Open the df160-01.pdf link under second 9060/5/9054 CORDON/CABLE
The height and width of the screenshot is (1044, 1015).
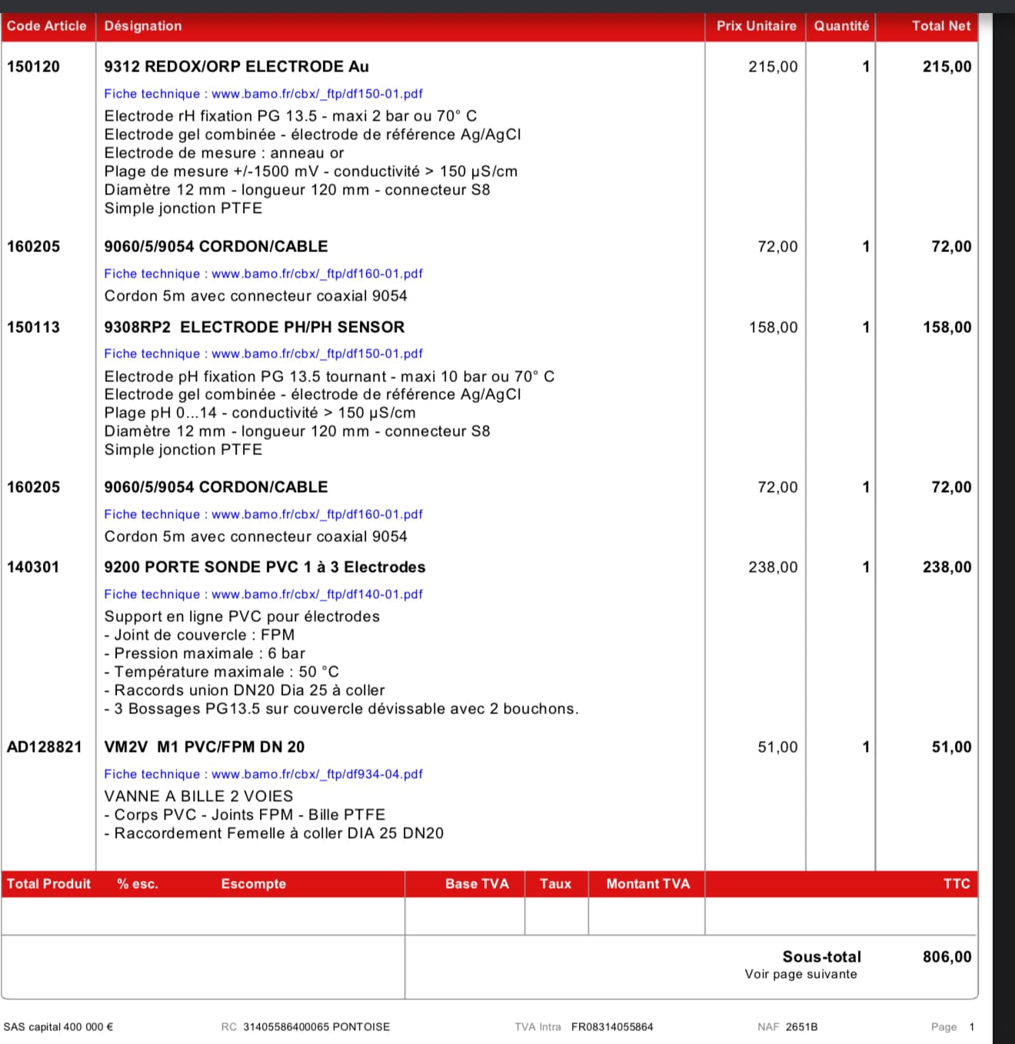coord(317,514)
